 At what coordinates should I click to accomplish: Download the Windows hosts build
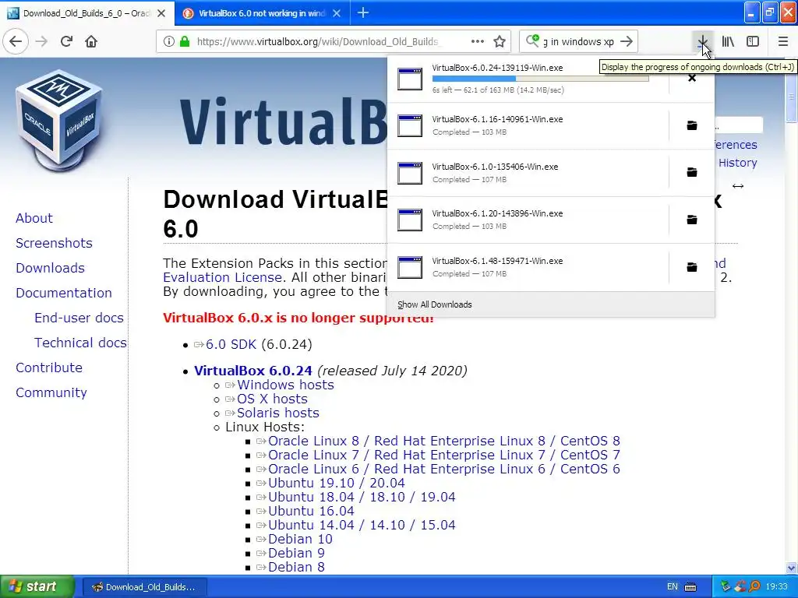(285, 385)
